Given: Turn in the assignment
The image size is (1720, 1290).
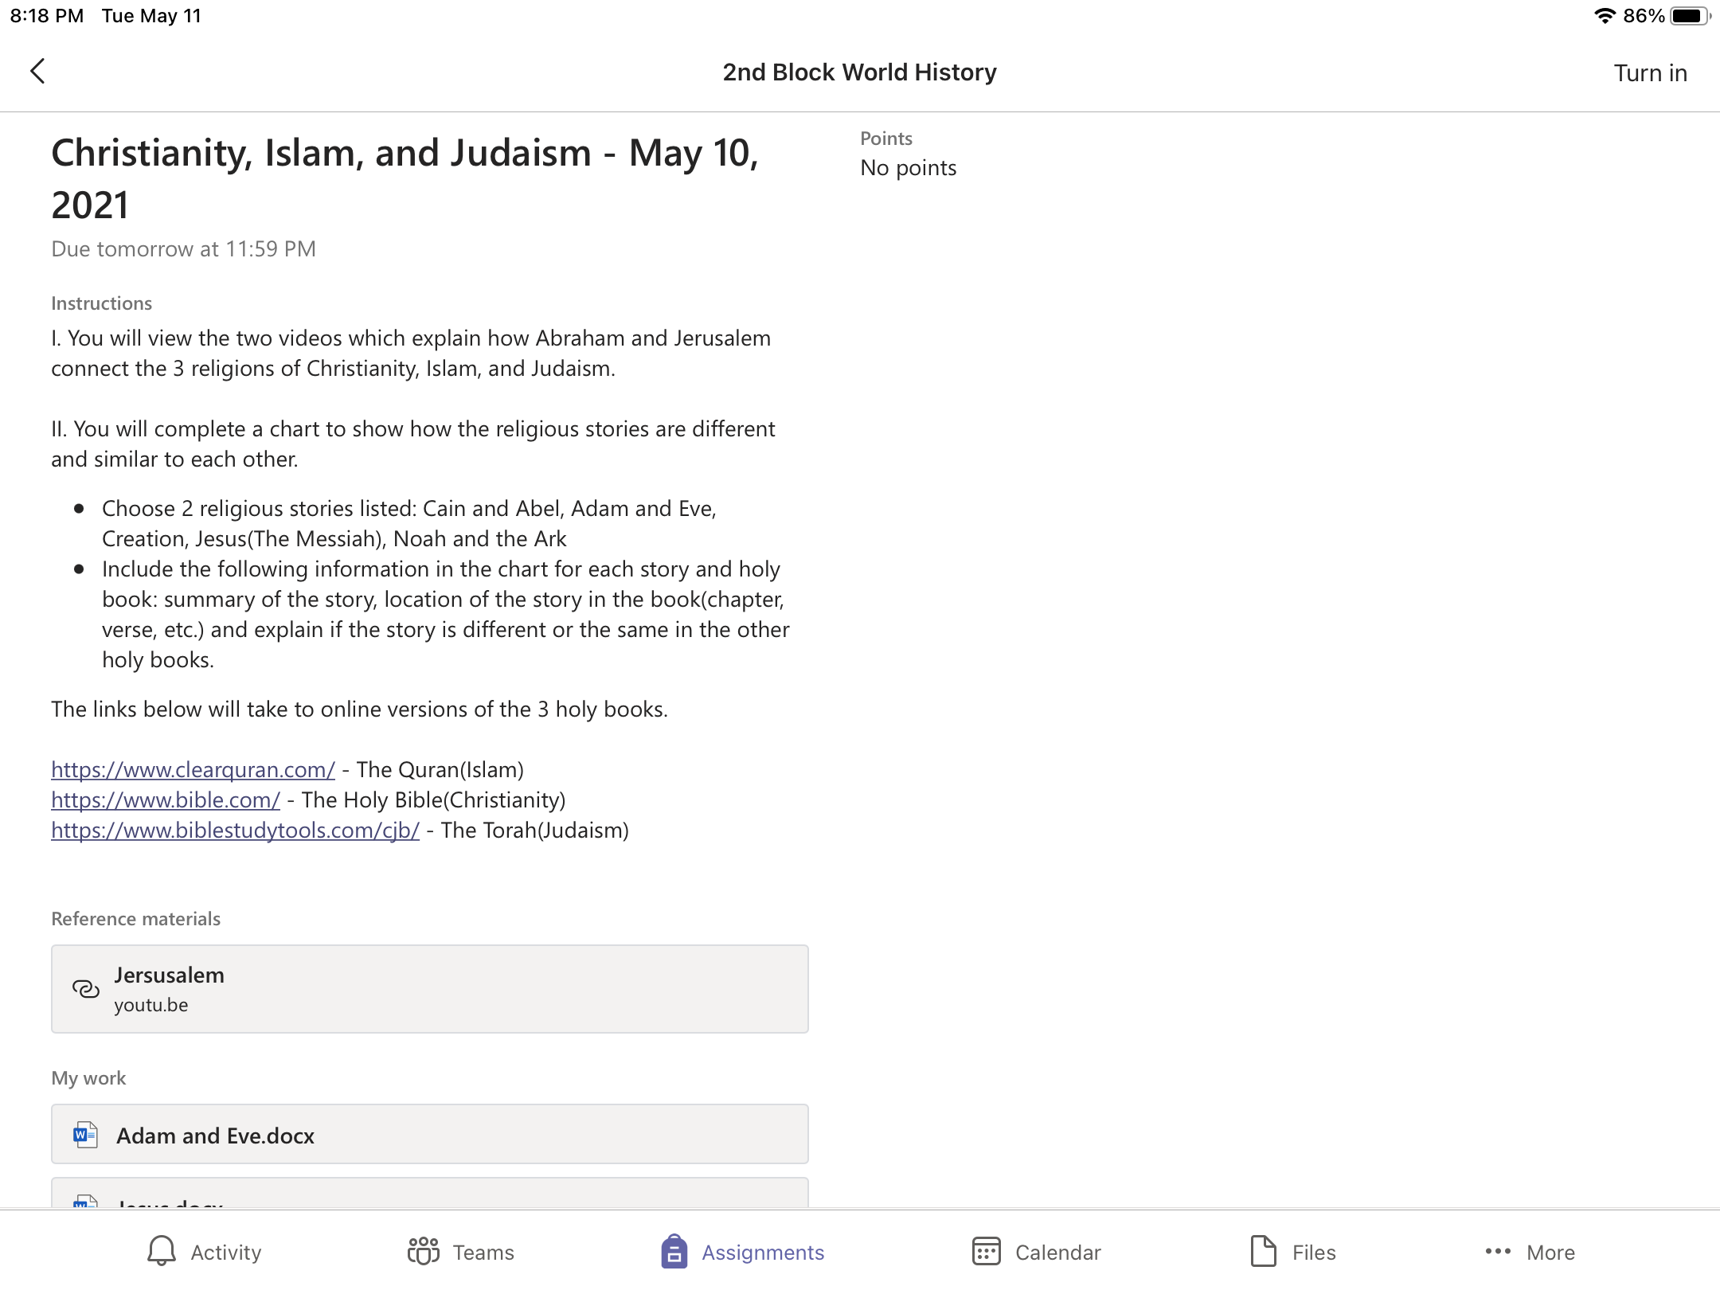Looking at the screenshot, I should tap(1650, 72).
